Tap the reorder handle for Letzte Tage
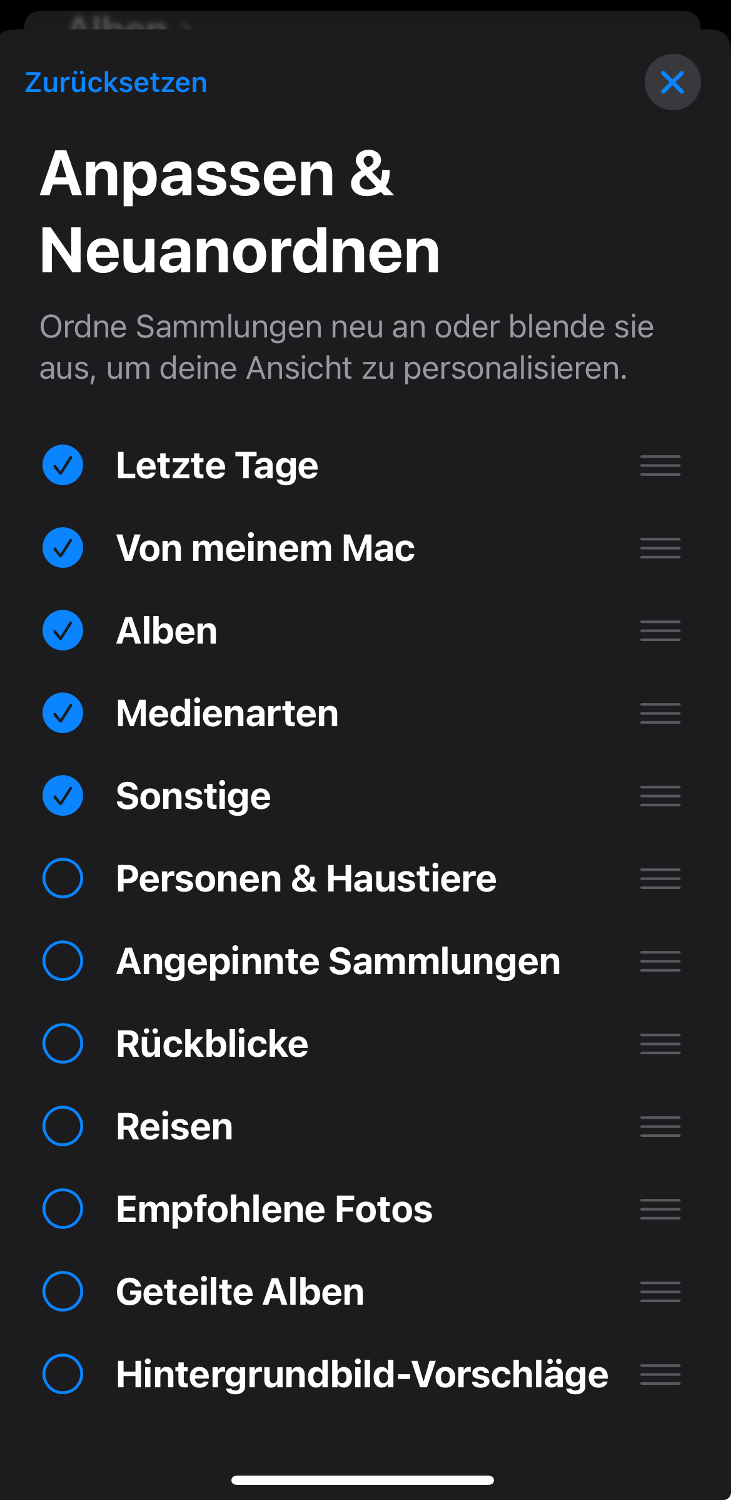 tap(660, 465)
